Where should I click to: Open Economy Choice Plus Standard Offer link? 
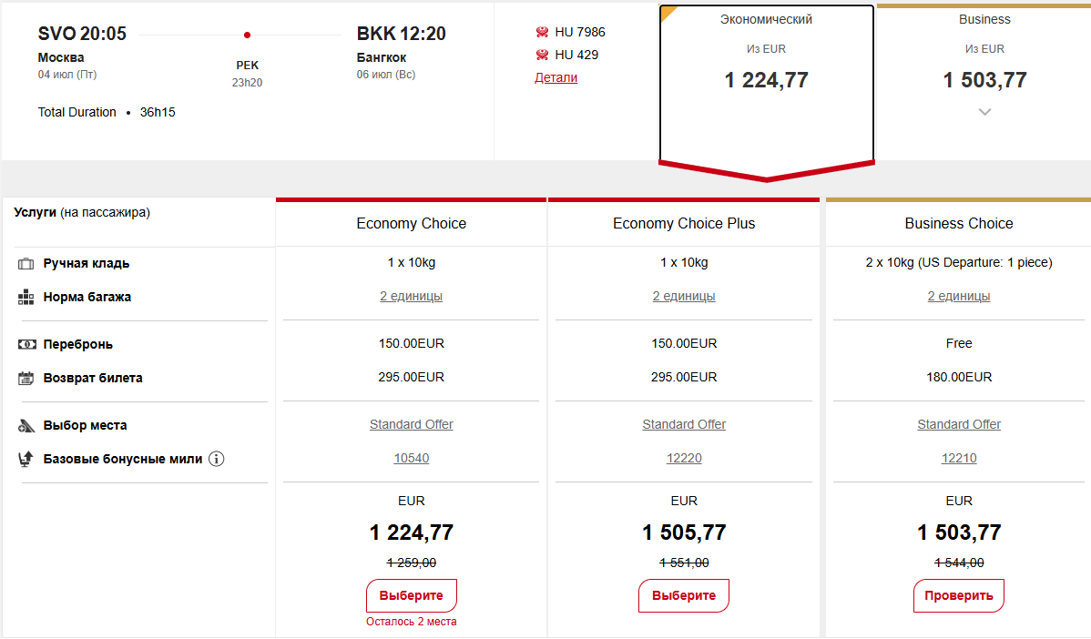click(683, 424)
